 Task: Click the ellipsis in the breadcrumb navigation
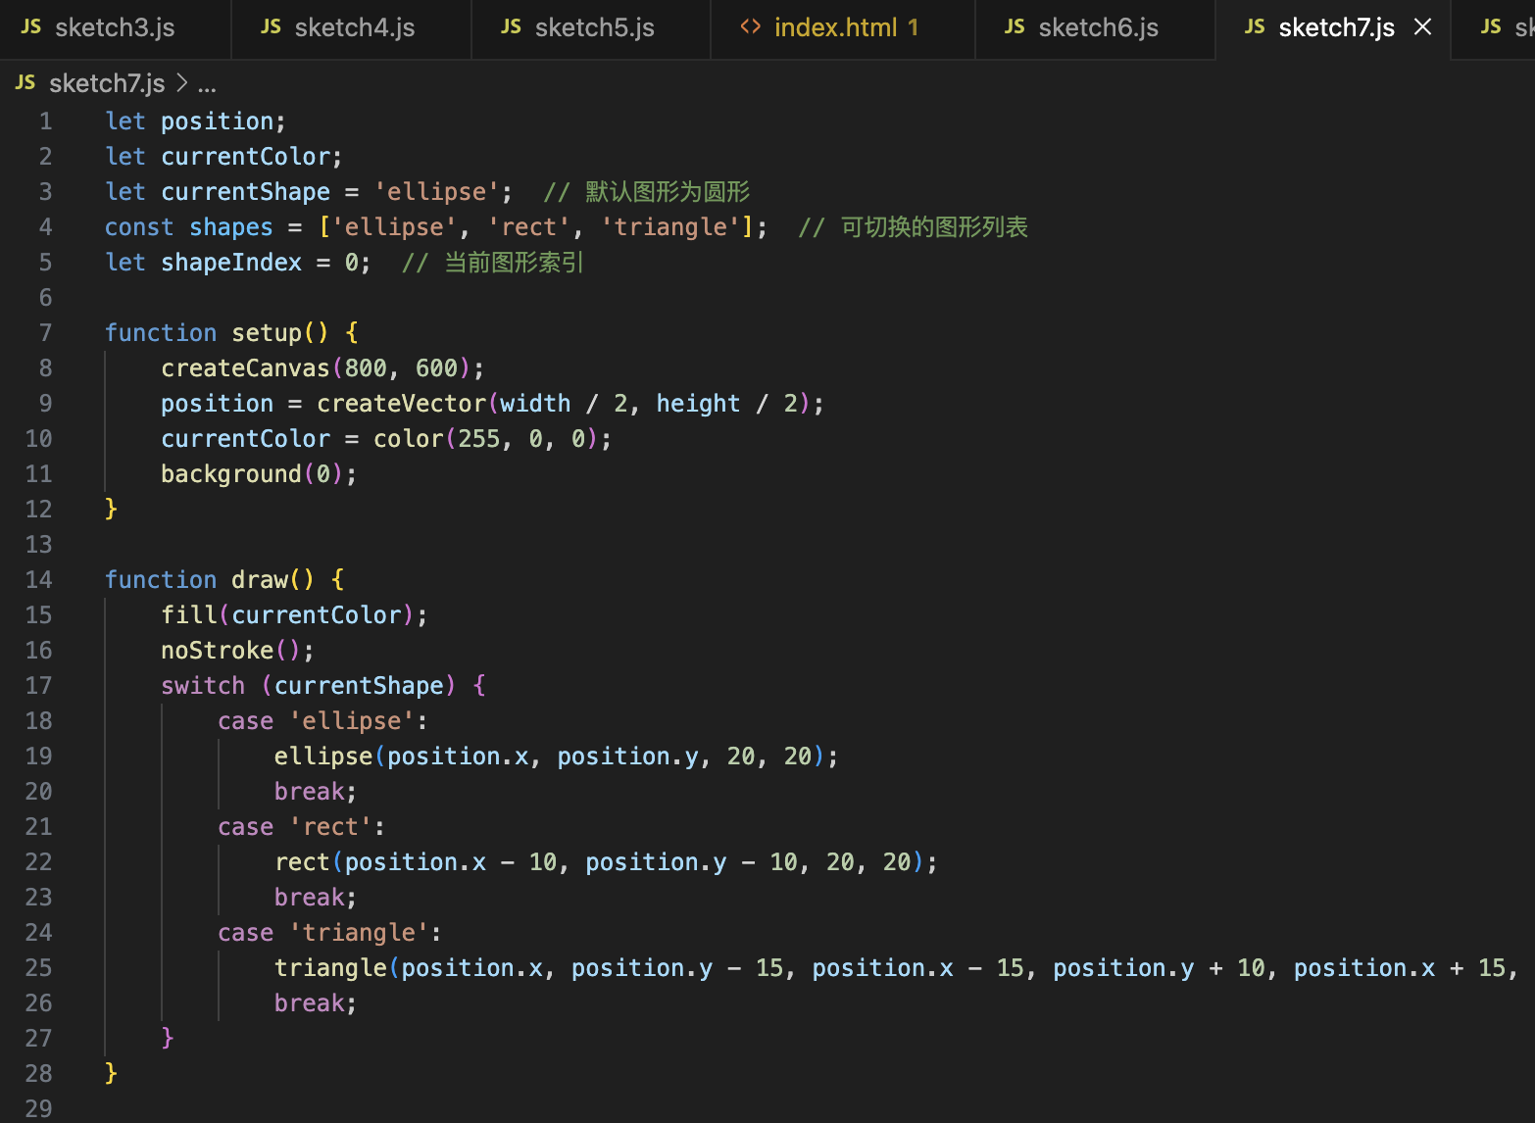(207, 85)
